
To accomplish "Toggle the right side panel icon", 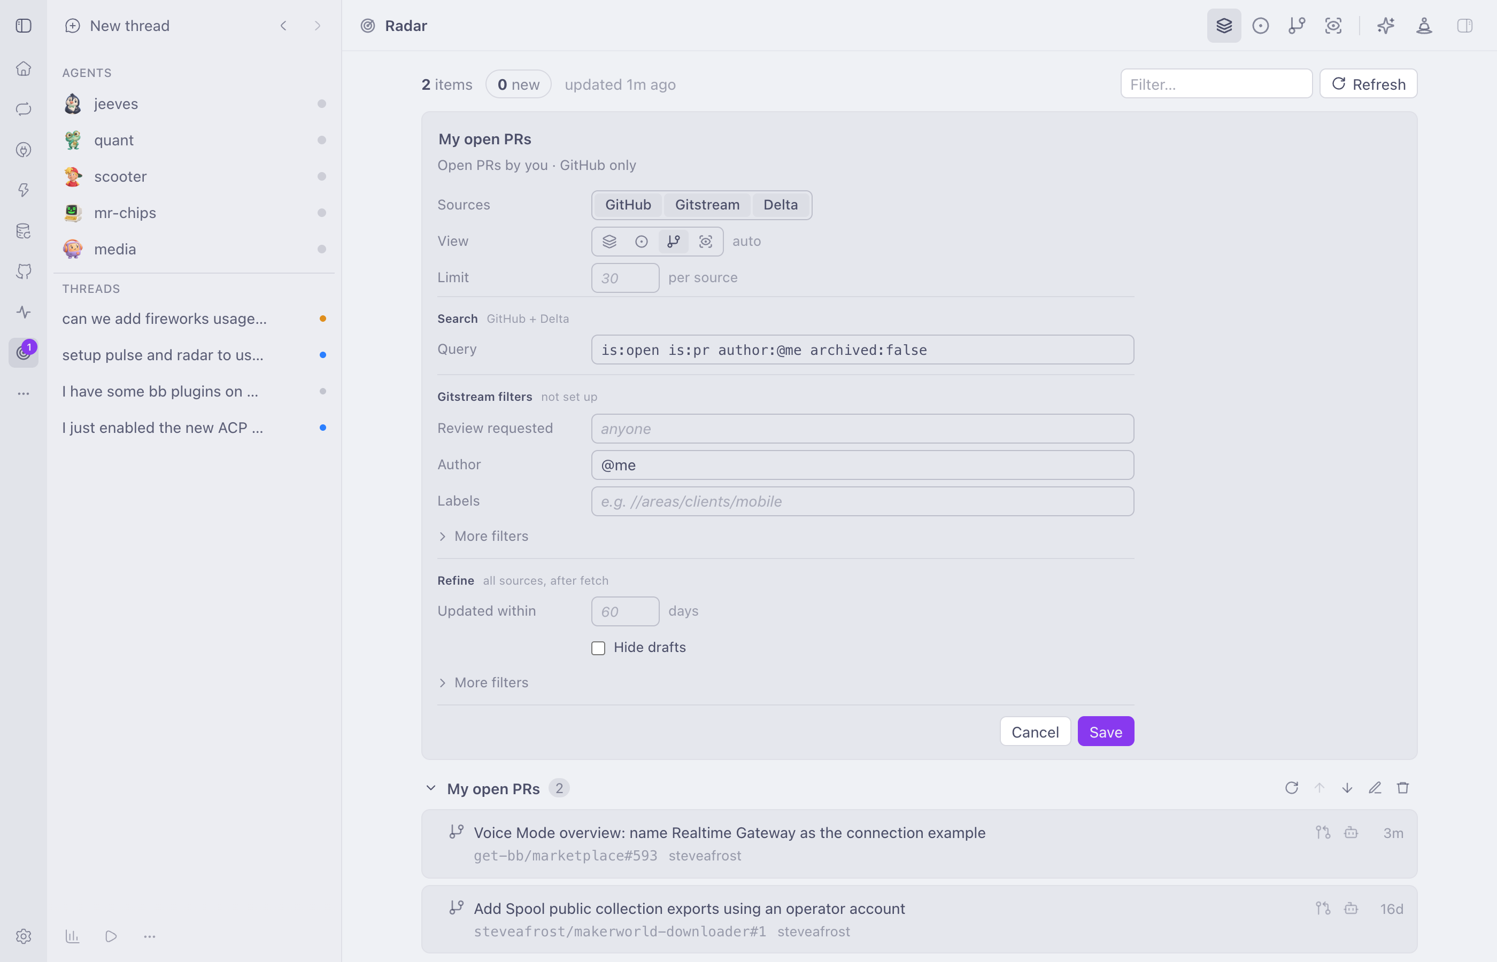I will (x=1464, y=26).
